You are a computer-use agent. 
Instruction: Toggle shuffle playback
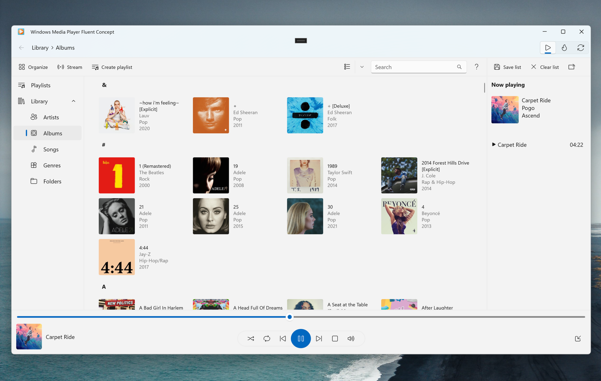point(251,339)
